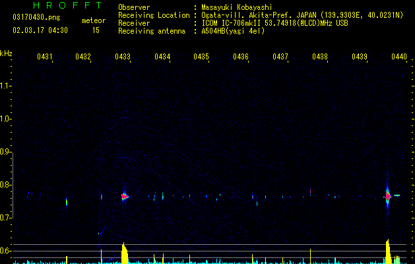Image resolution: width=415 pixels, height=264 pixels.
Task: Click the A504HB(yagi 4el) antenna text
Action: click(233, 31)
